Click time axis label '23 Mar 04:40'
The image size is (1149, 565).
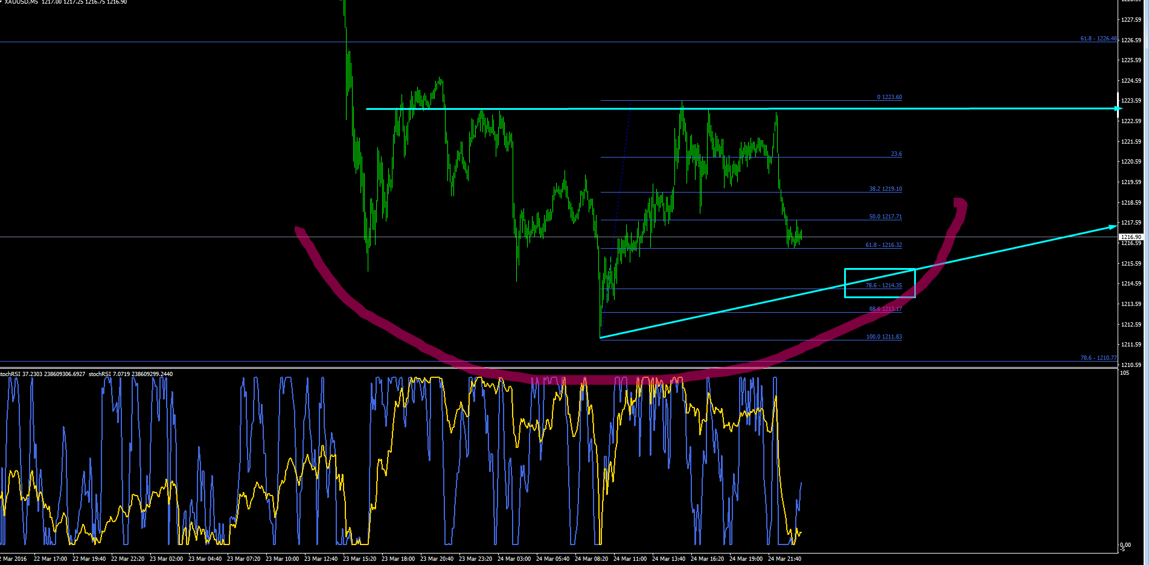[205, 559]
